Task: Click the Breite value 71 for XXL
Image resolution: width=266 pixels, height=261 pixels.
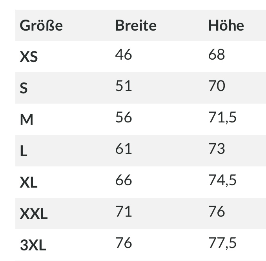Action: 123,212
